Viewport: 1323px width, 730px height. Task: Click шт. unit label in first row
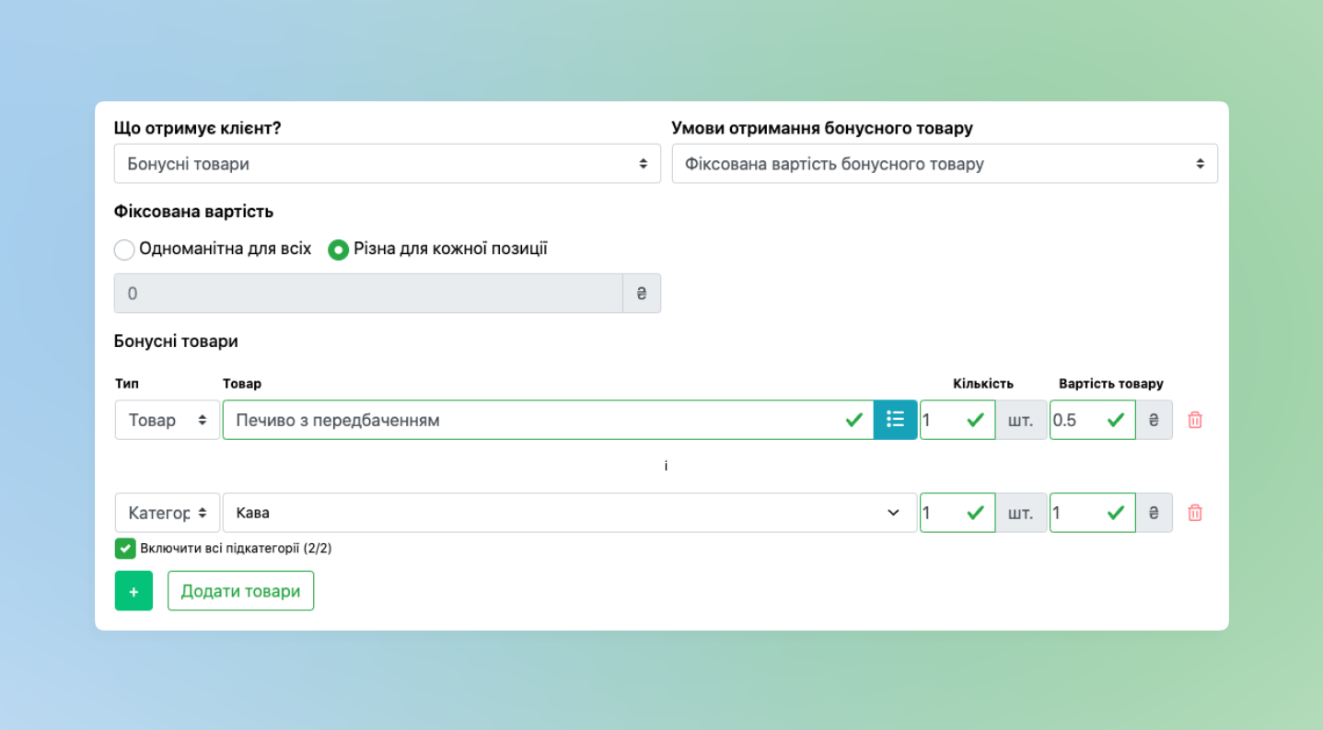click(1020, 420)
